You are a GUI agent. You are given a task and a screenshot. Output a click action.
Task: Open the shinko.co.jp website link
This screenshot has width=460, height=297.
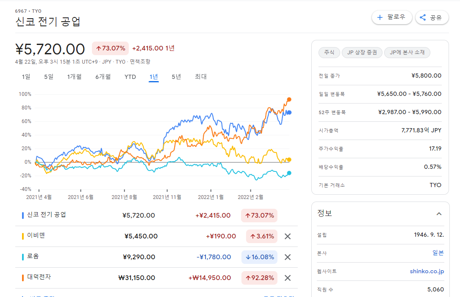tap(427, 271)
